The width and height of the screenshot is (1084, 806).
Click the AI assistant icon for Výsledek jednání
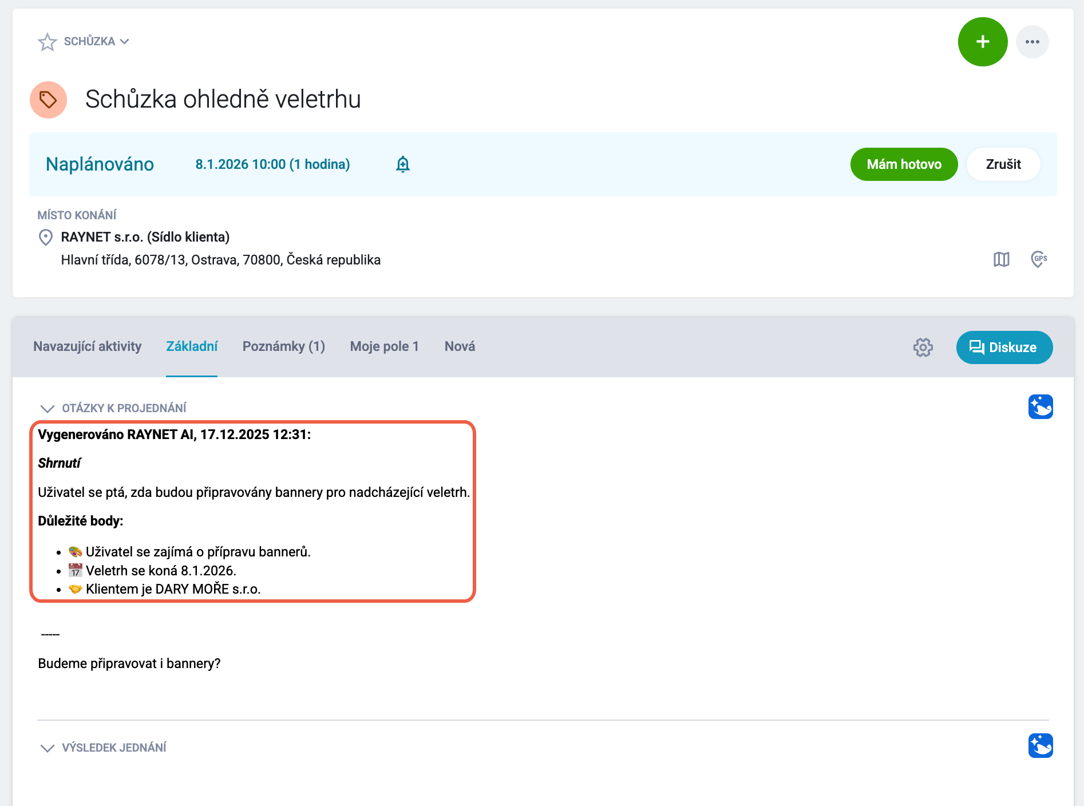[1041, 745]
